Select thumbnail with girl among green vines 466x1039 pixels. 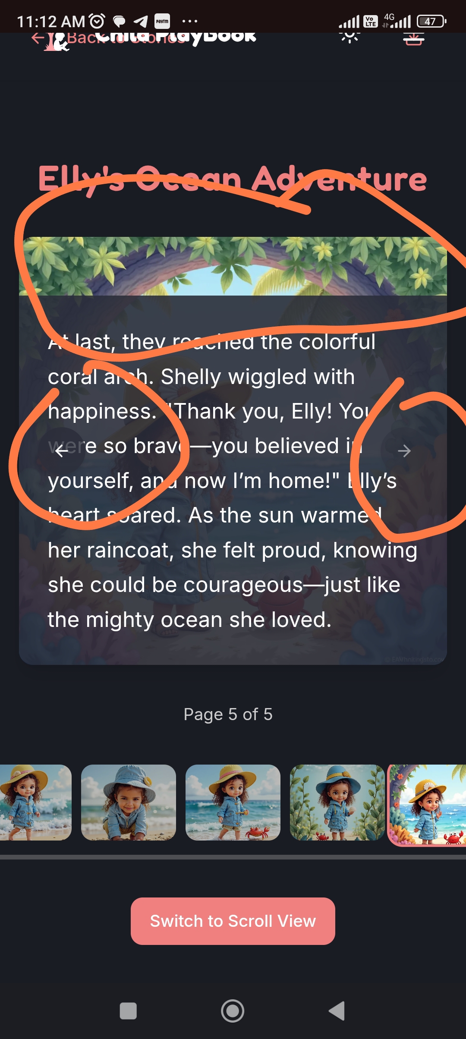(337, 803)
